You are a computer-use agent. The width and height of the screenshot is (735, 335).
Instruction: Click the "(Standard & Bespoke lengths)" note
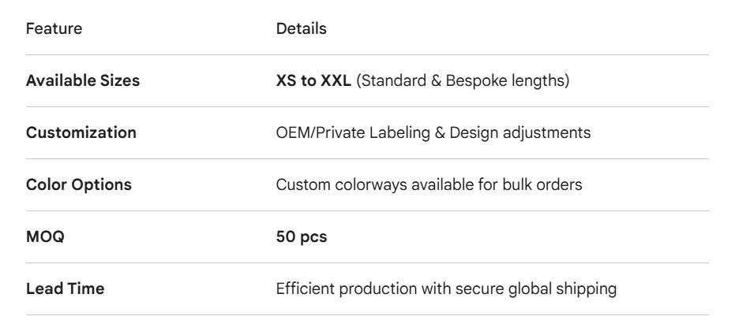click(462, 81)
